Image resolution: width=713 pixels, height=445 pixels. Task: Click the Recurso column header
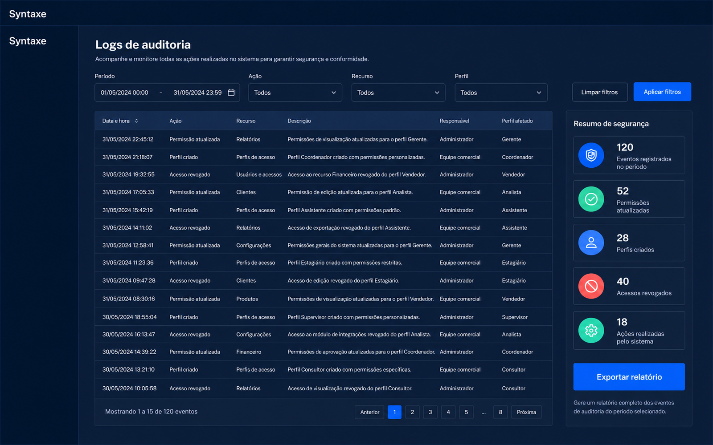pos(246,121)
